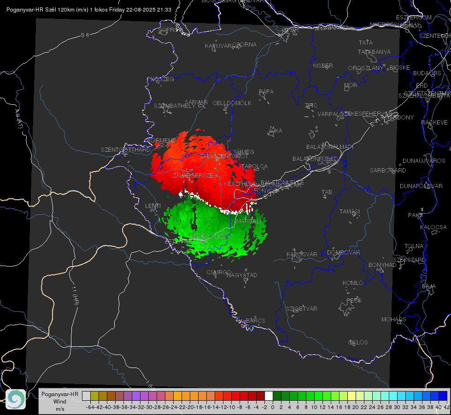This screenshot has height=415, width=451.
Task: Click the radar title text at the top
Action: tap(89, 10)
